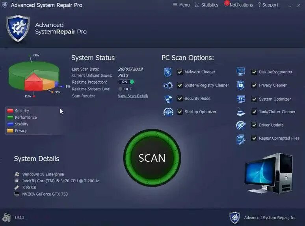Viewport: 305px width, 226px height.
Task: Uncheck the System/Registry Cleaner checkbox
Action: 180,85
